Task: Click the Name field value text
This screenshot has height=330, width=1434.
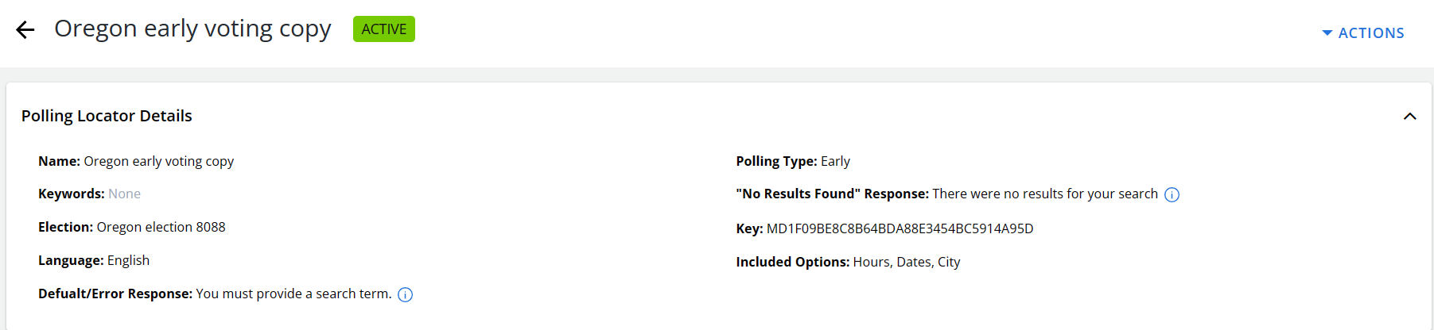Action: [x=158, y=161]
